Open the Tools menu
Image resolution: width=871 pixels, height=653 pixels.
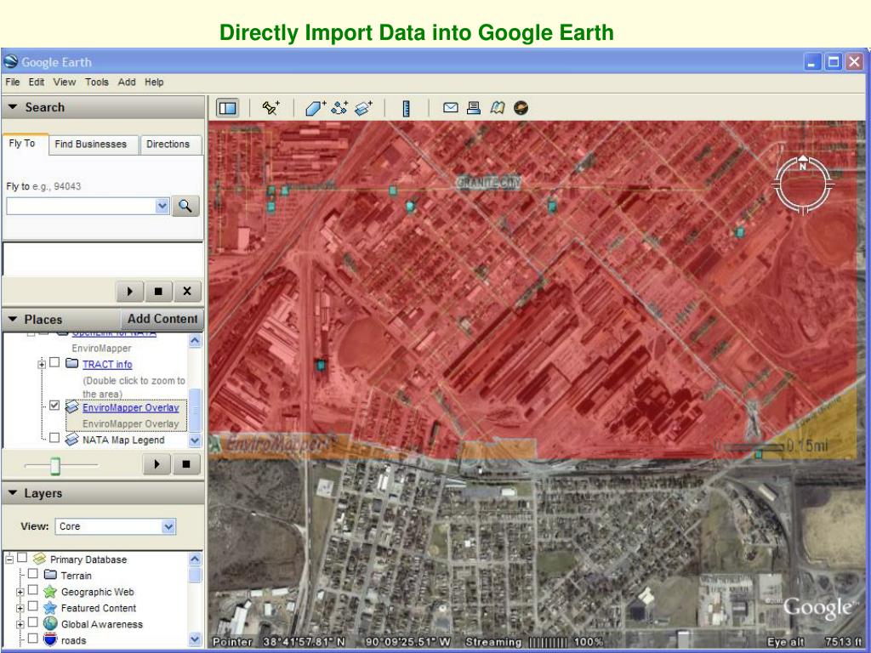click(x=97, y=82)
